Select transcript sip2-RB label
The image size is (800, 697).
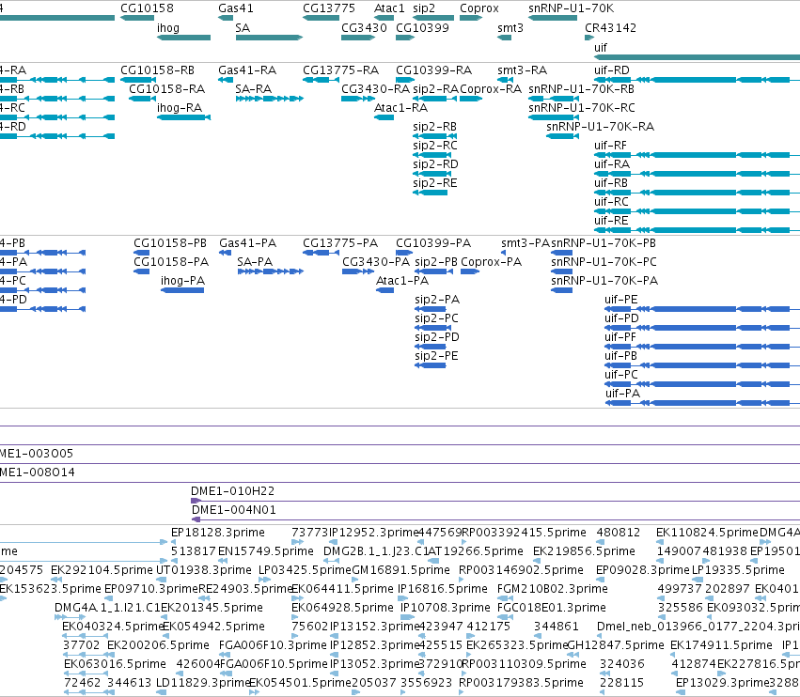tap(434, 127)
